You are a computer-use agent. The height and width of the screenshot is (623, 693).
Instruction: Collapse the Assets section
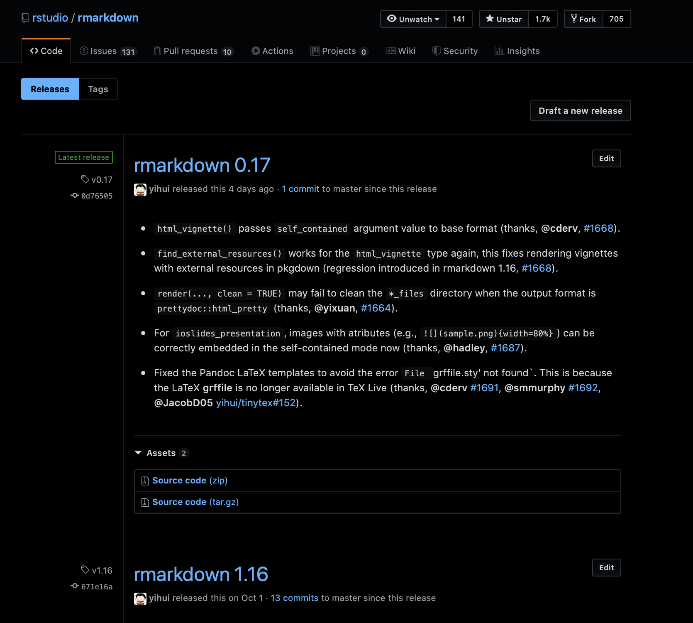(x=138, y=453)
